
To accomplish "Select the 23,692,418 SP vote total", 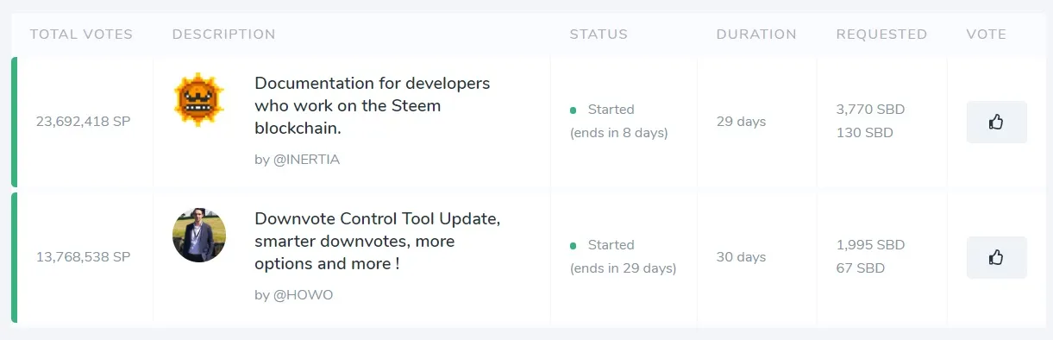I will tap(83, 122).
